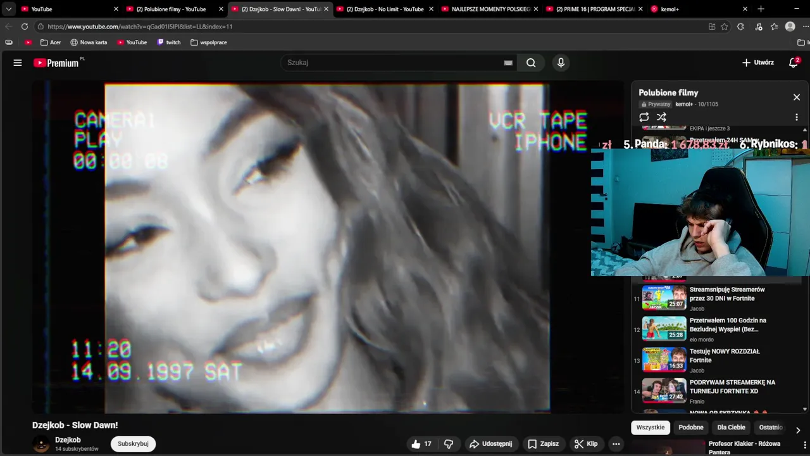
Task: Click the Dzejkob - Slow Dawn! video title
Action: tap(75, 425)
